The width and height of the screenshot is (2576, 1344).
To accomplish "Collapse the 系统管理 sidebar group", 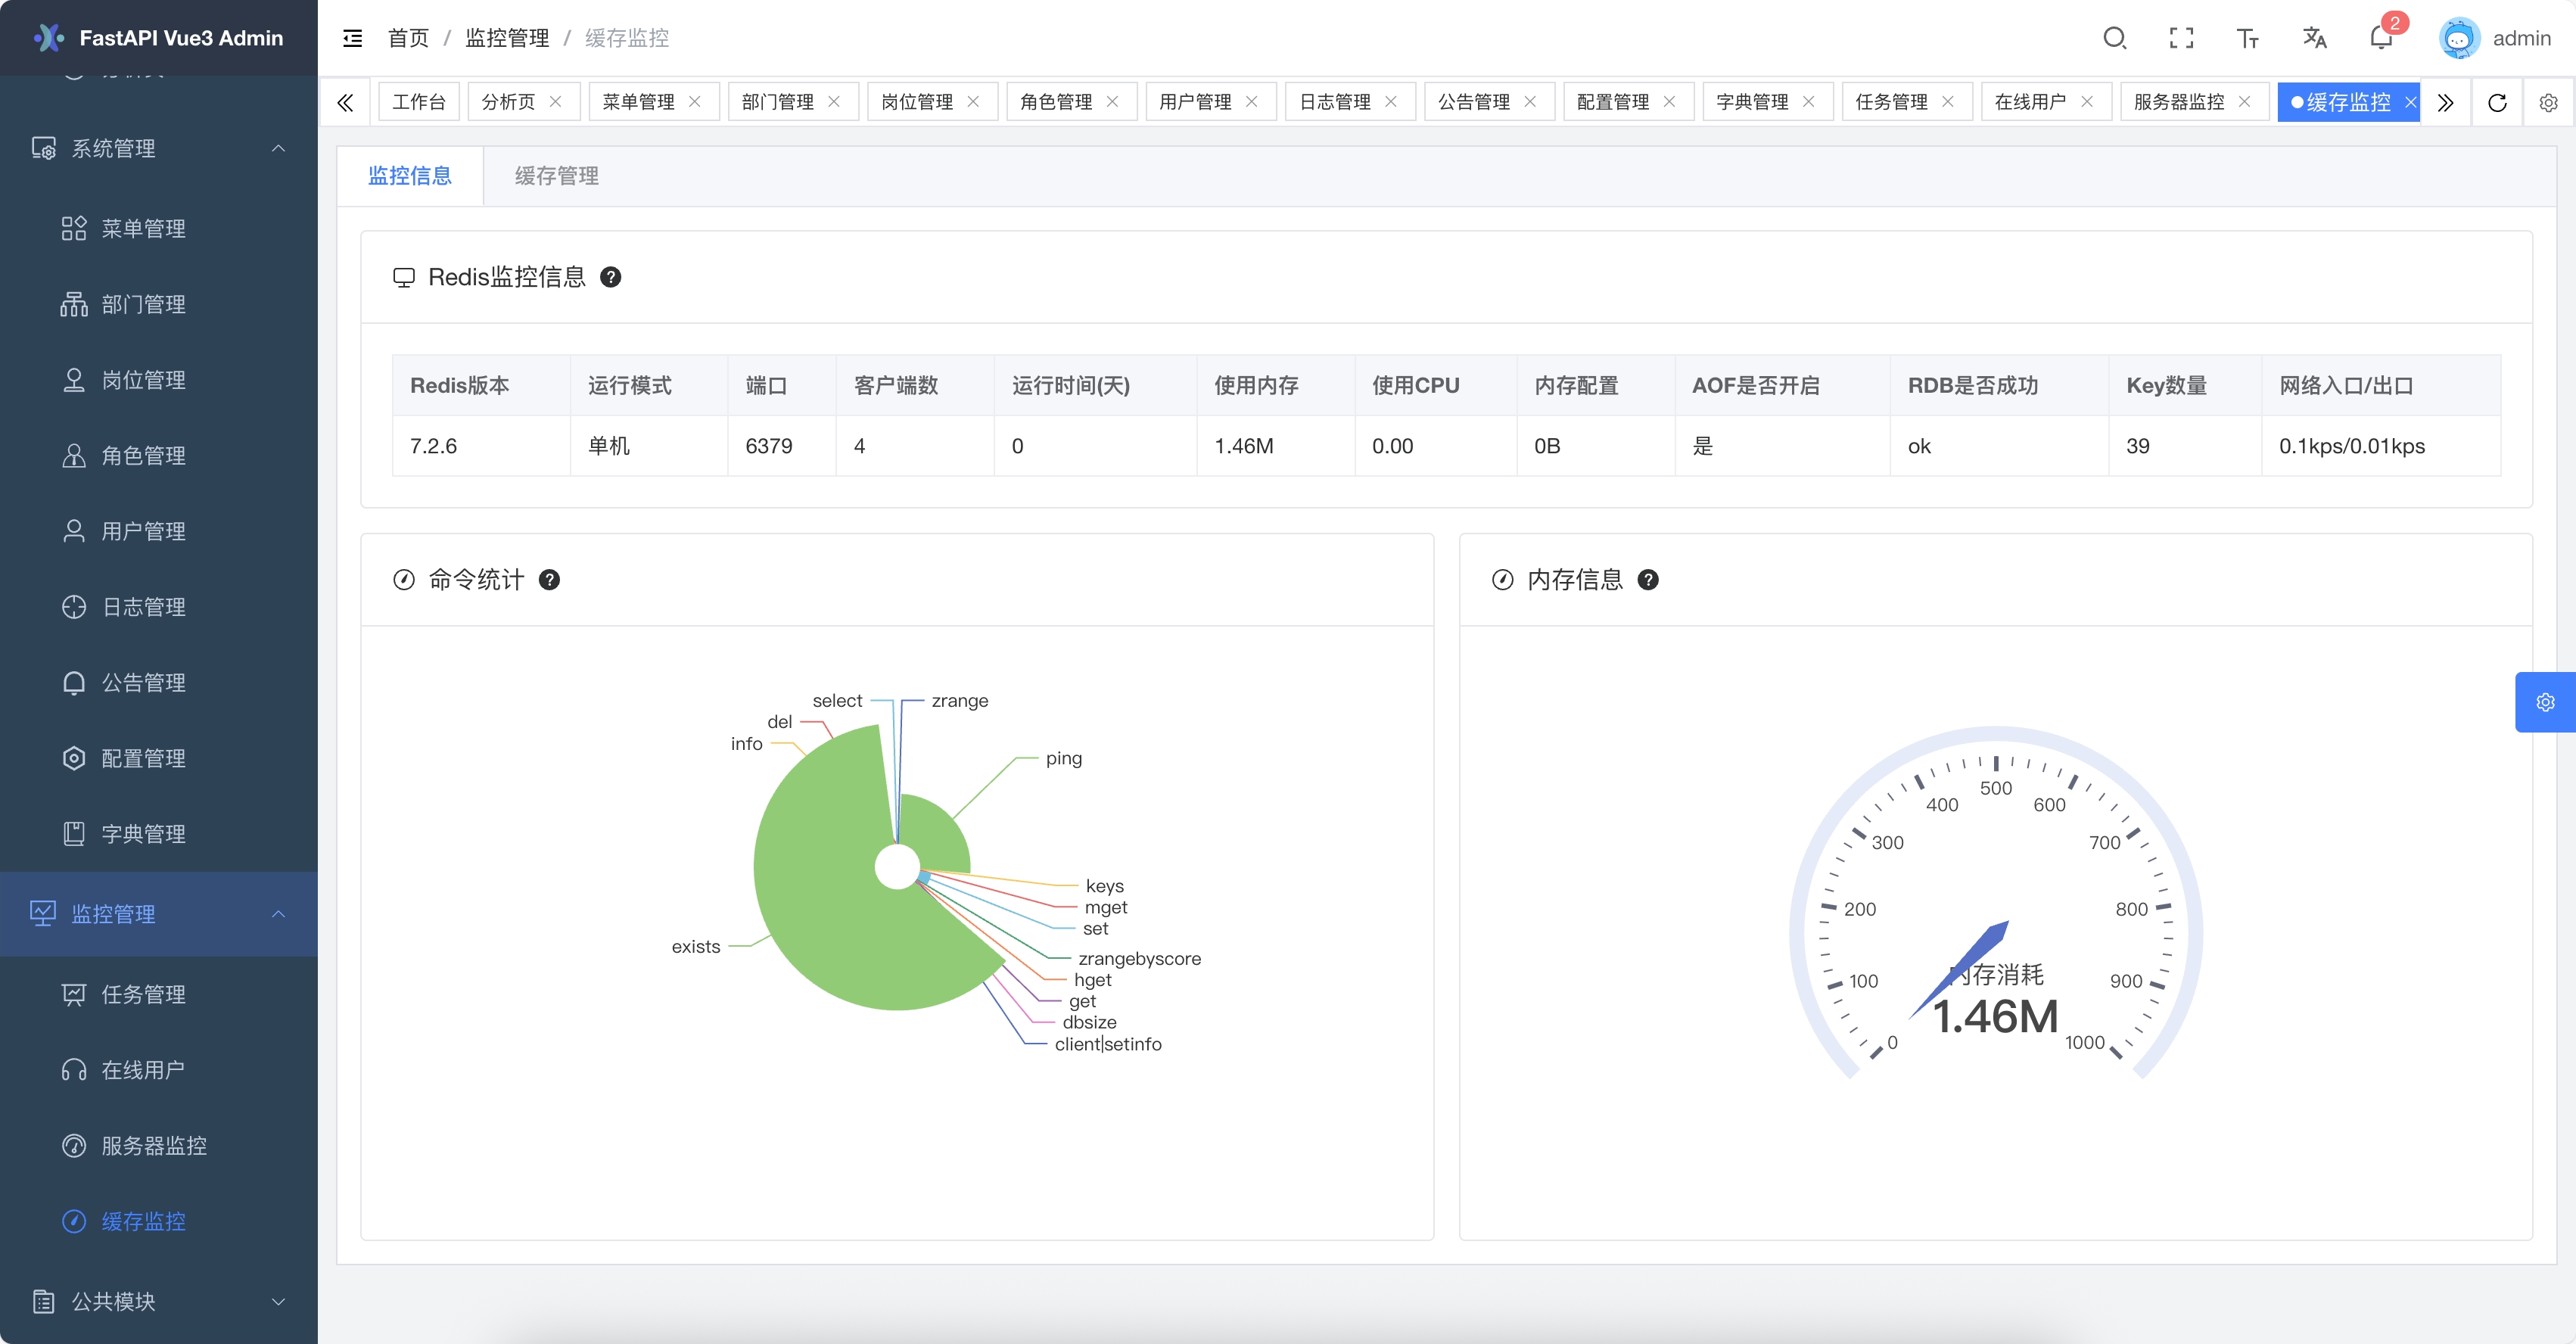I will [159, 149].
